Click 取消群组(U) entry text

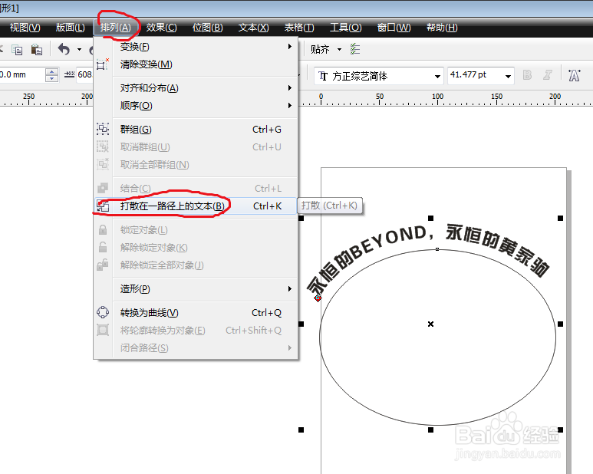pos(145,147)
